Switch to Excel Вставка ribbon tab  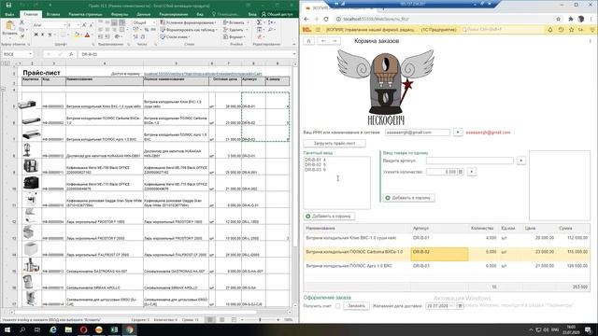click(53, 14)
